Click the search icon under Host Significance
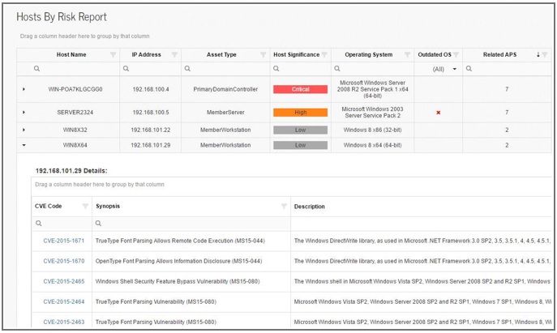The width and height of the screenshot is (557, 333). [276, 69]
